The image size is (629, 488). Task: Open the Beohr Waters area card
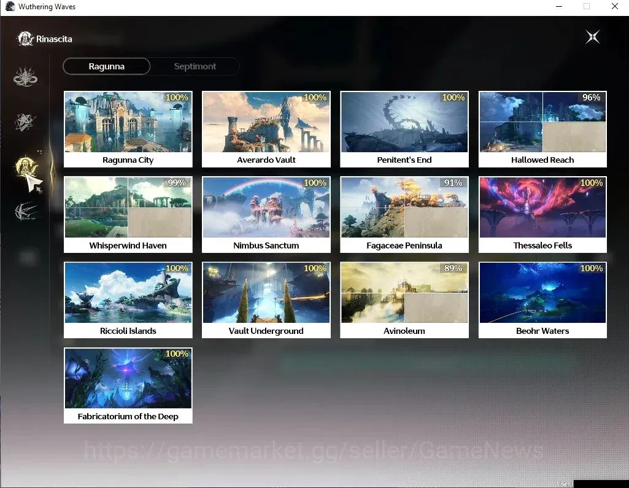[x=542, y=300]
